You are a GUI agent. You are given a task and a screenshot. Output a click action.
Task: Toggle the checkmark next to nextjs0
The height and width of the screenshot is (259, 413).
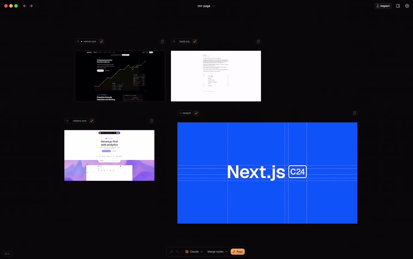click(x=196, y=113)
